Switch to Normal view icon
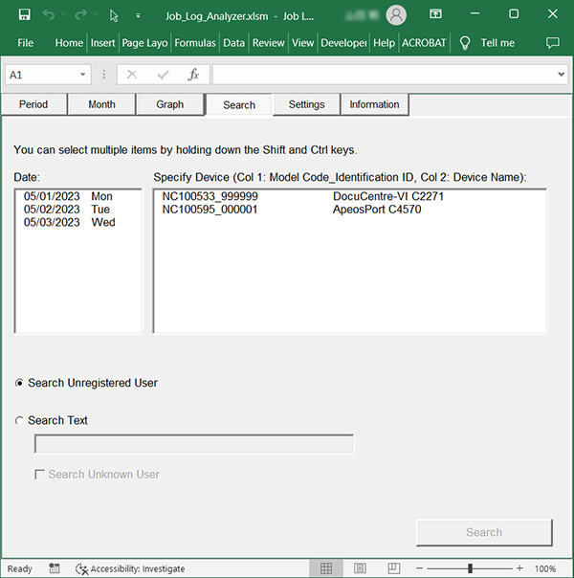The height and width of the screenshot is (578, 574). pos(325,568)
